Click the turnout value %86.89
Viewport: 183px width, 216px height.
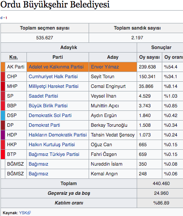[x=161, y=203]
